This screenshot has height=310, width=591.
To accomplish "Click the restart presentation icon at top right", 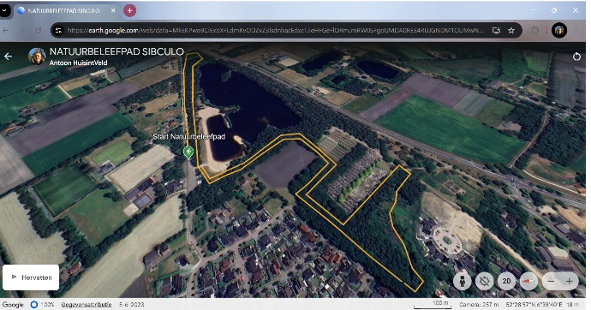I will click(576, 57).
